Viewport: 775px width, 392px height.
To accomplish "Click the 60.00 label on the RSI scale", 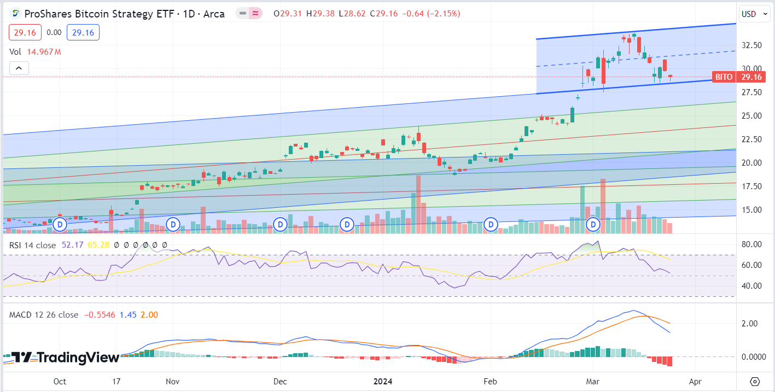I will click(752, 265).
